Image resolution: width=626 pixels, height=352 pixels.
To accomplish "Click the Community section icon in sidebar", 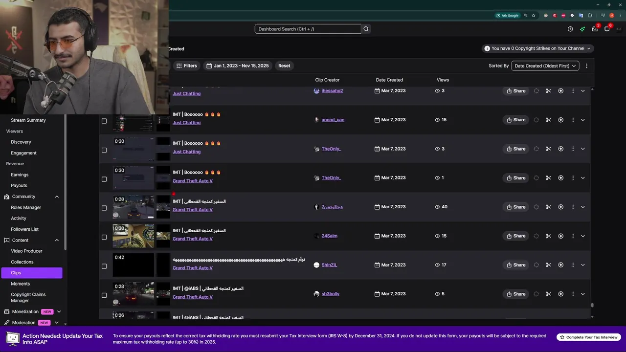I will pos(7,197).
